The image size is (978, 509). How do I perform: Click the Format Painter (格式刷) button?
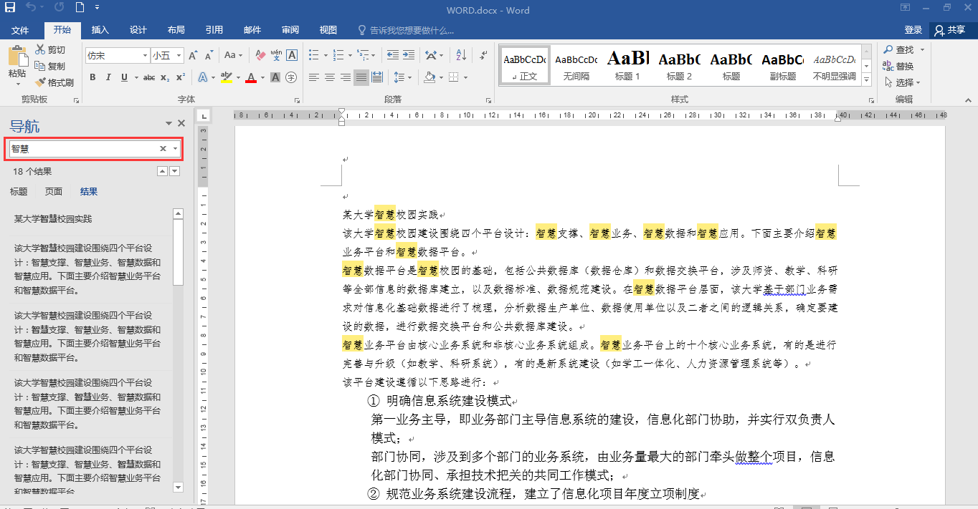coord(54,82)
